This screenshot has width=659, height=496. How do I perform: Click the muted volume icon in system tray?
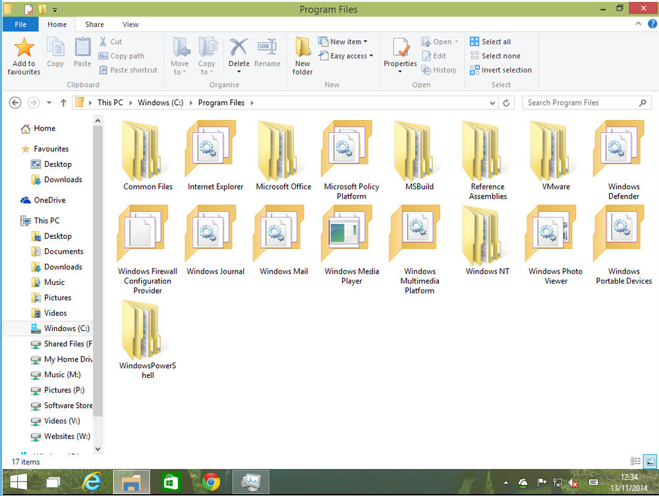pyautogui.click(x=573, y=482)
